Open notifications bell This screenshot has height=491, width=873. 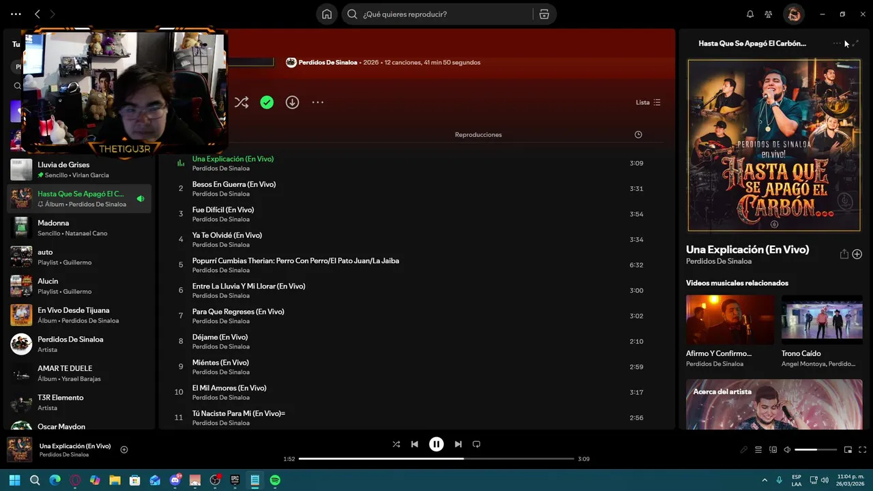(x=750, y=14)
